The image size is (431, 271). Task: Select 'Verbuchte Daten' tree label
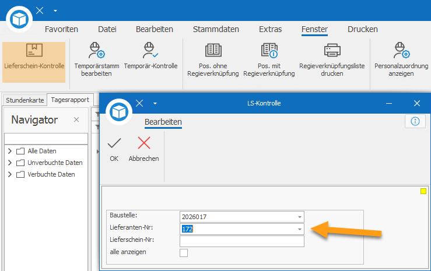click(x=51, y=174)
